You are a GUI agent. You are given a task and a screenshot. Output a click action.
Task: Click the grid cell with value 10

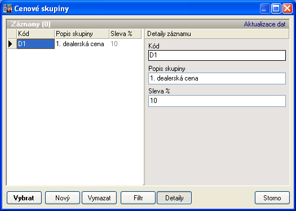pyautogui.click(x=125, y=44)
